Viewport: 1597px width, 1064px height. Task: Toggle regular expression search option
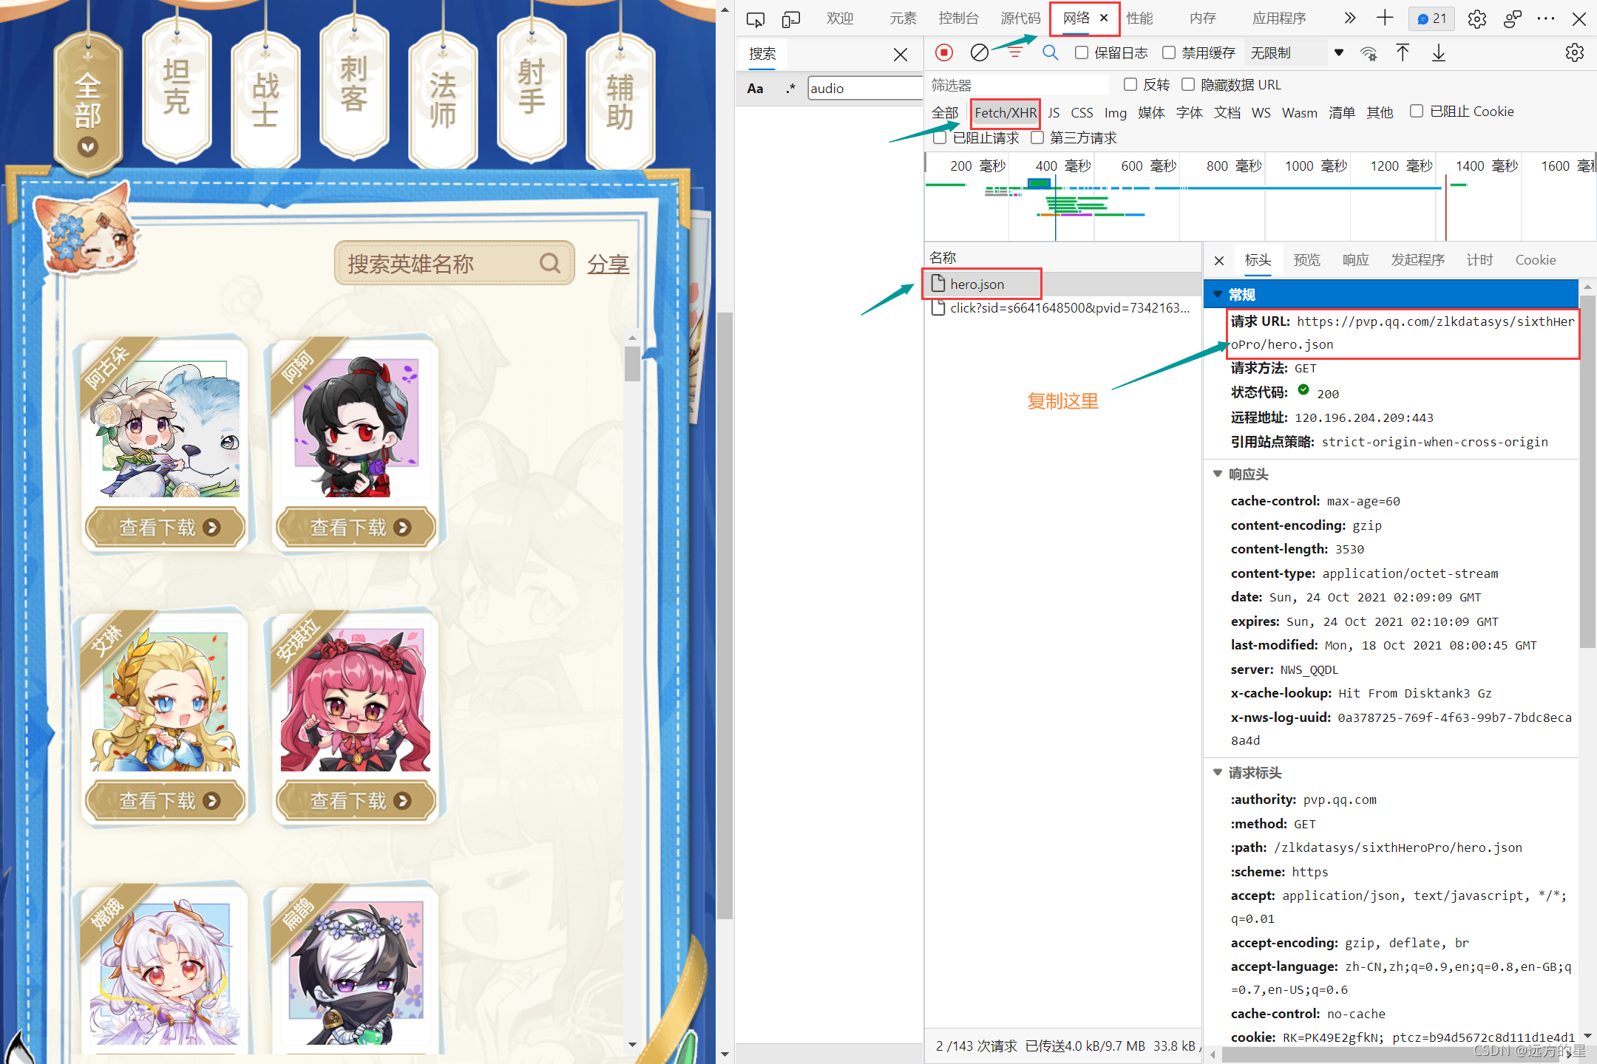pyautogui.click(x=790, y=89)
